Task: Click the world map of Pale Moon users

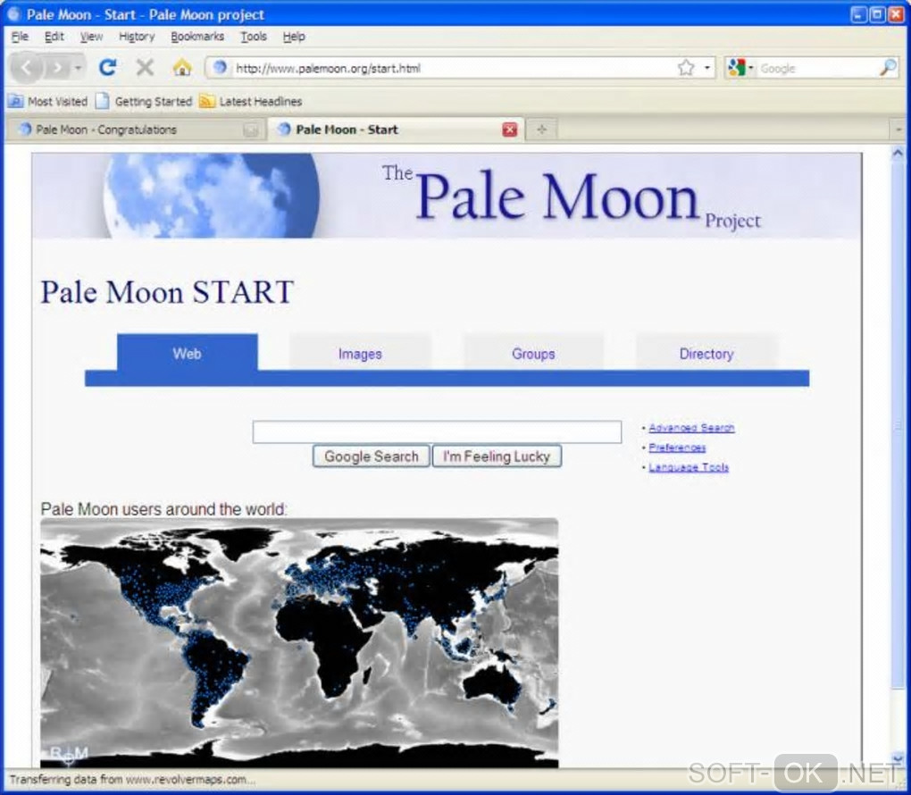Action: click(x=299, y=643)
